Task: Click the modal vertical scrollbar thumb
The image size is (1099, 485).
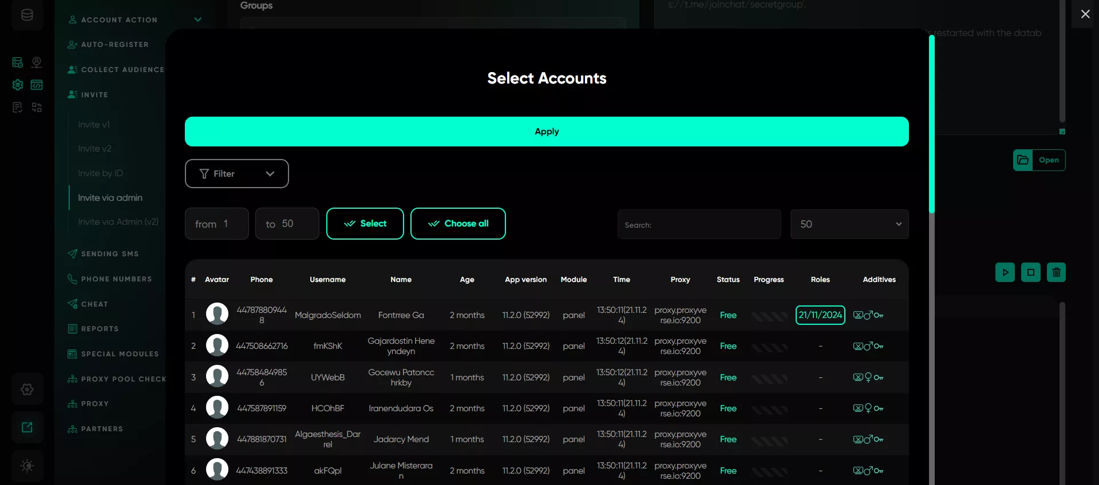Action: coord(932,124)
